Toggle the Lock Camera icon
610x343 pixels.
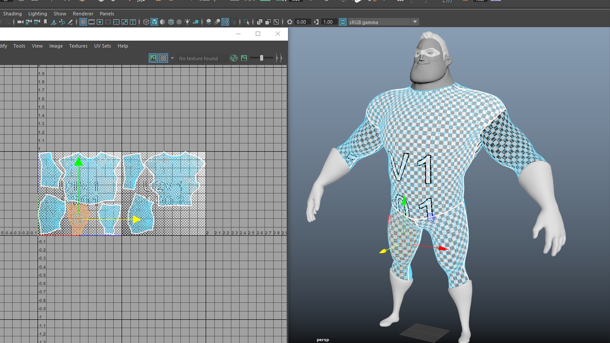click(29, 22)
